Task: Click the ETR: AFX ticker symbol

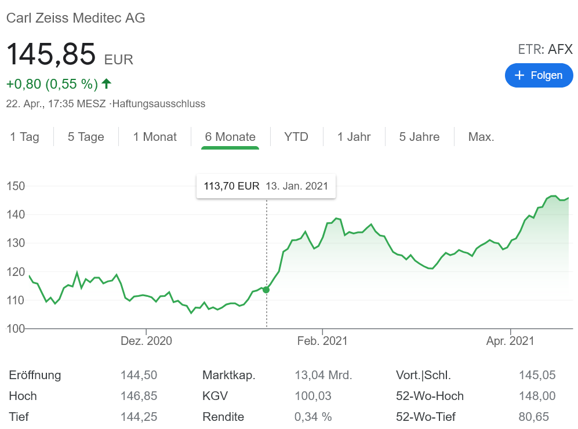Action: pyautogui.click(x=545, y=50)
